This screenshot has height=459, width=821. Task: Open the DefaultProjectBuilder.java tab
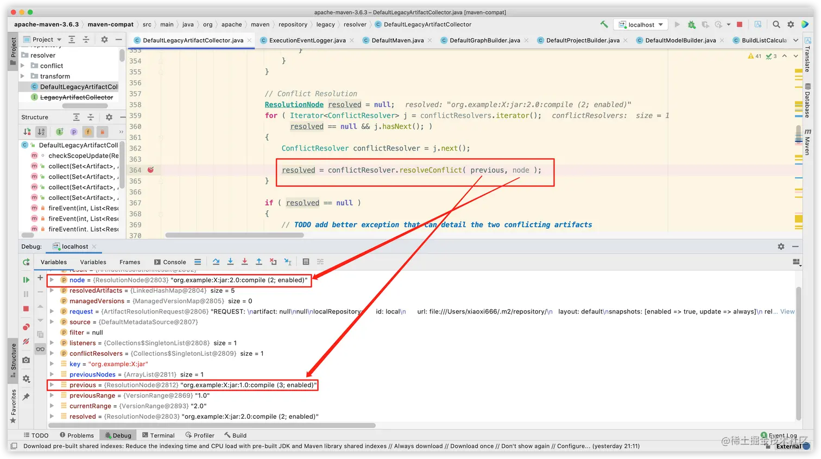tap(583, 40)
